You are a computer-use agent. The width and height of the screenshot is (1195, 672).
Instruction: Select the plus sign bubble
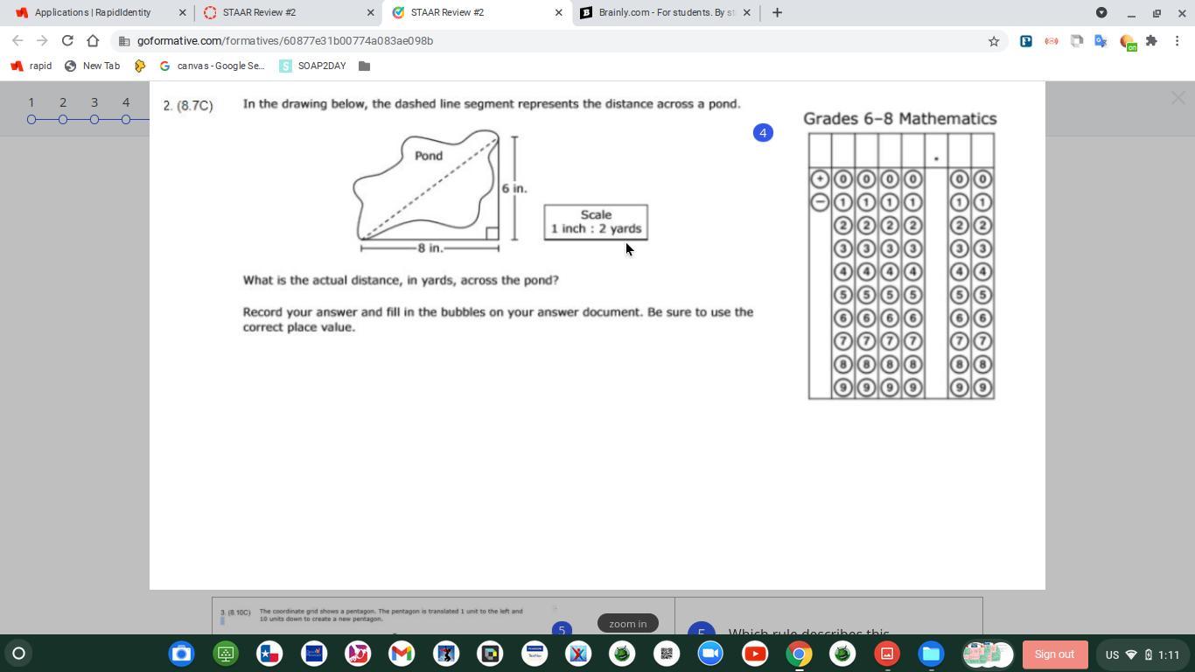point(820,179)
